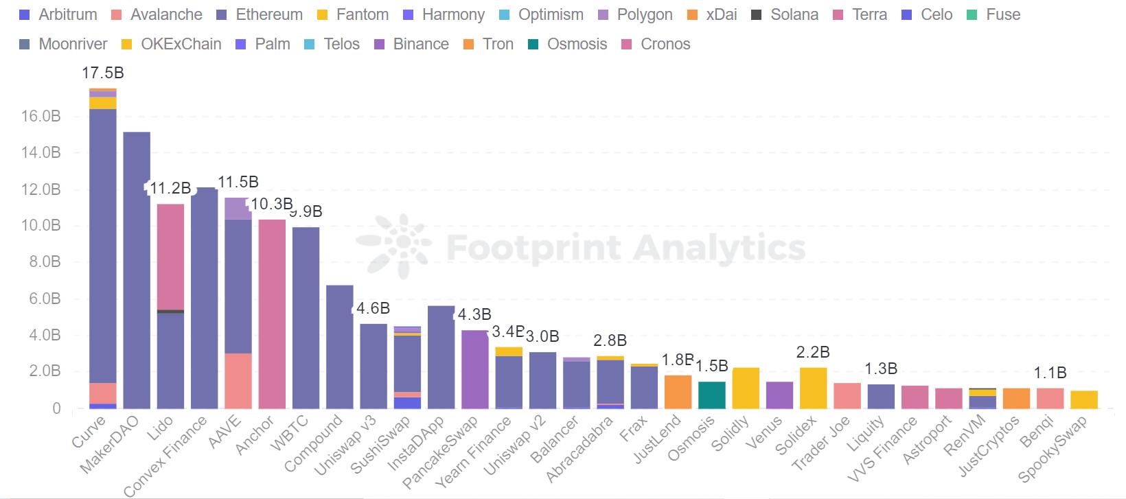Hide the Fantom legend entry
This screenshot has width=1126, height=499.
point(353,14)
